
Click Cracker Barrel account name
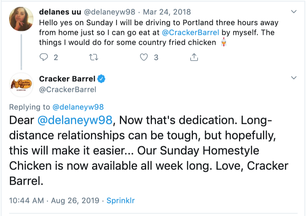point(67,79)
